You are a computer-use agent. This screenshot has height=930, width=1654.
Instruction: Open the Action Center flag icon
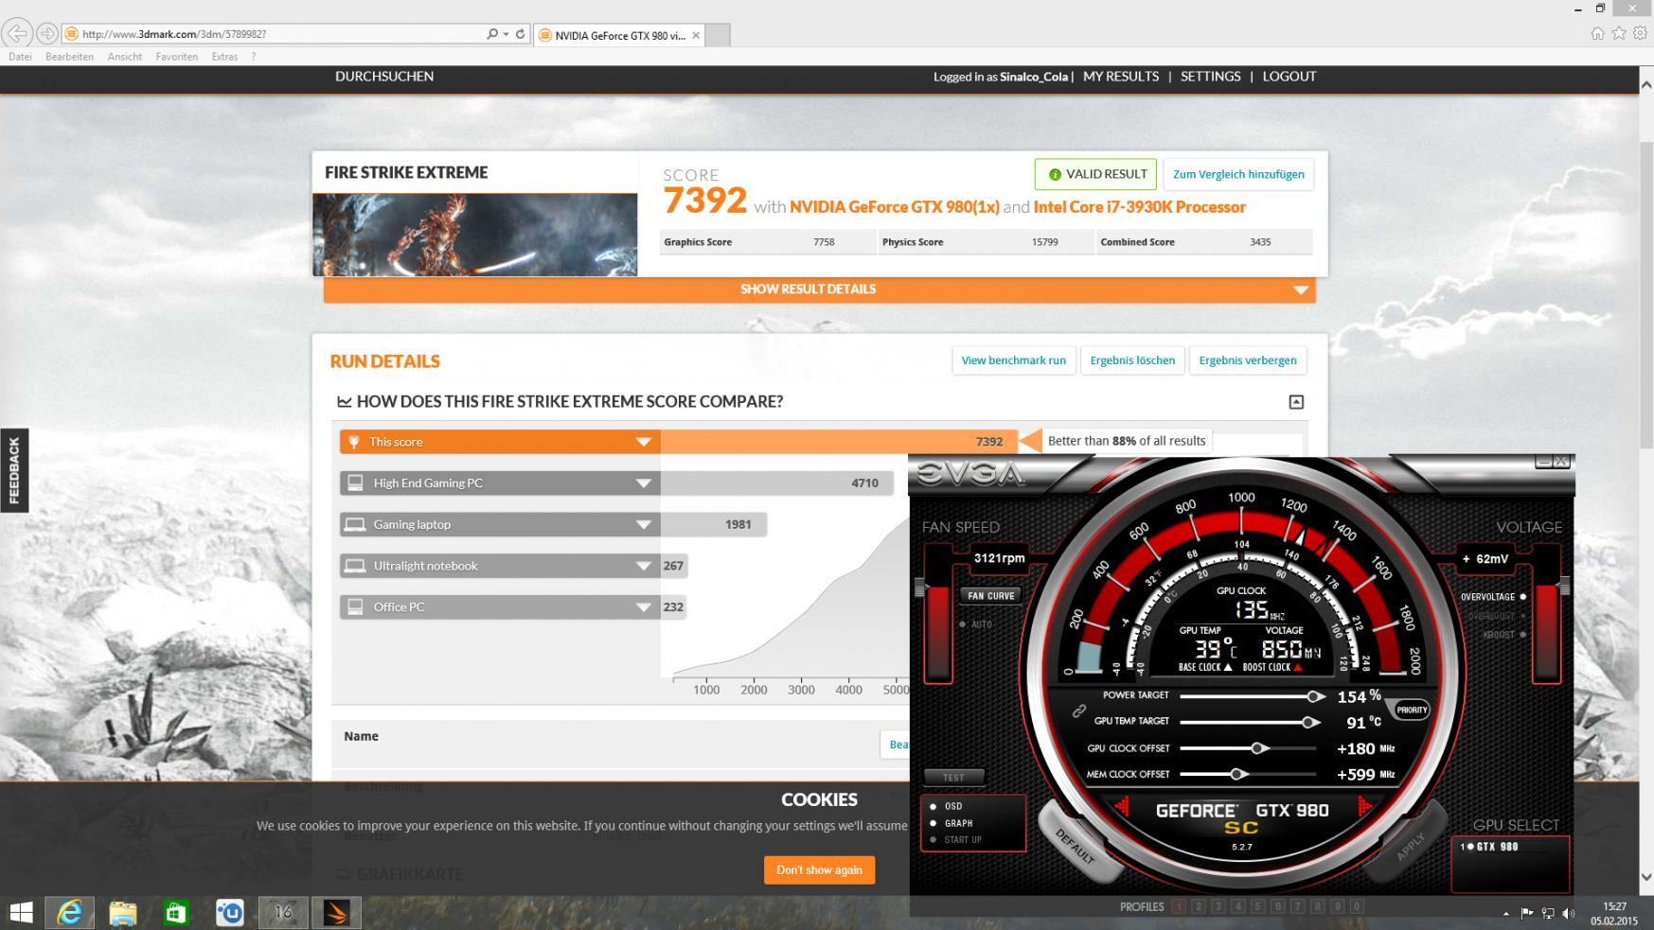point(1526,913)
